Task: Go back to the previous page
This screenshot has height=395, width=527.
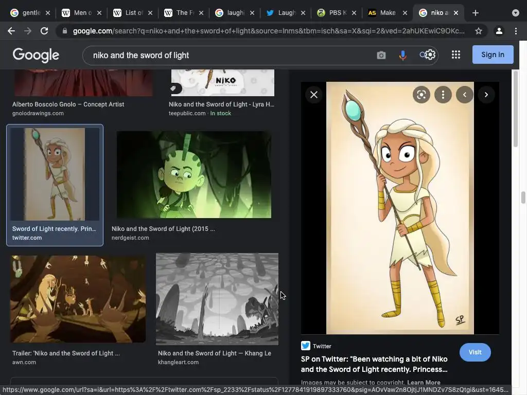Action: point(11,31)
